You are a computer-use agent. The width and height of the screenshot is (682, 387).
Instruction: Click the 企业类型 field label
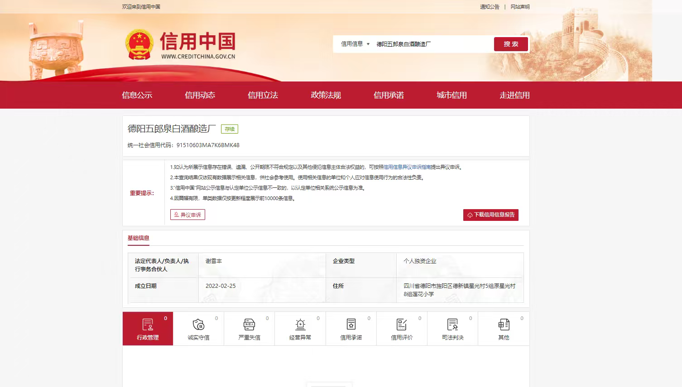(x=344, y=261)
